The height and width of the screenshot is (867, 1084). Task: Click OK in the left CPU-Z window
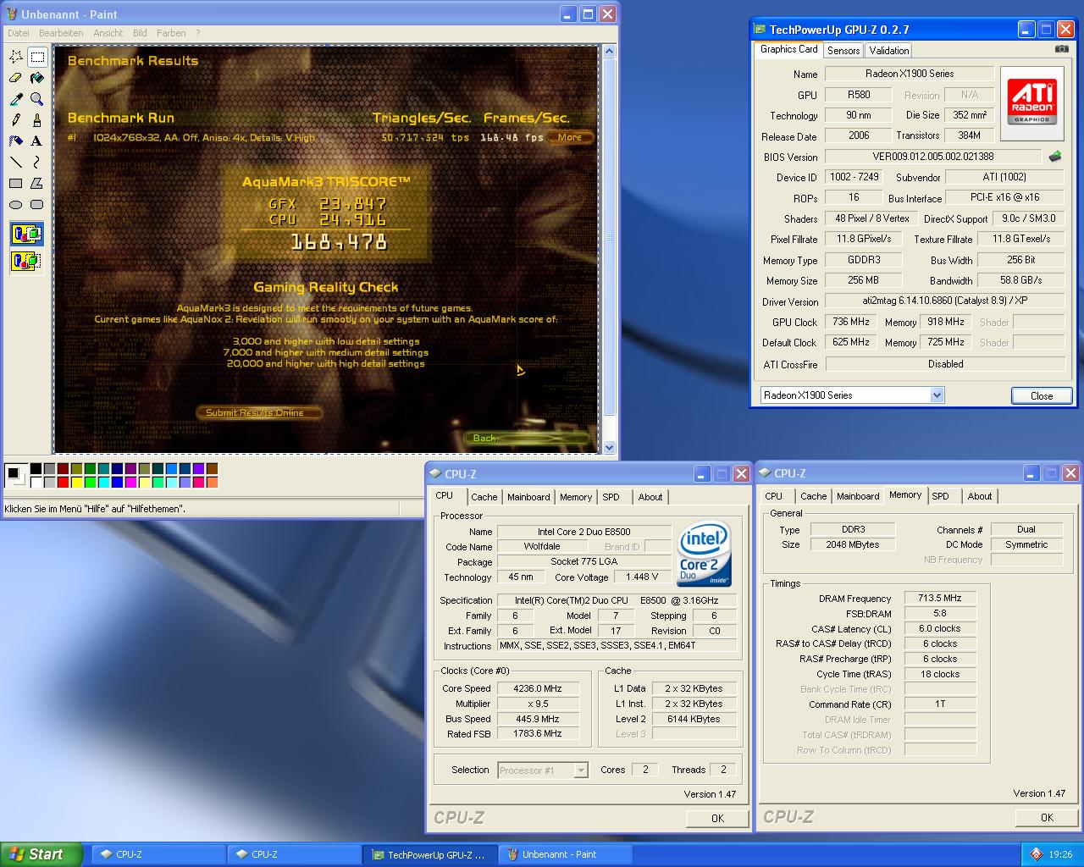pyautogui.click(x=717, y=818)
